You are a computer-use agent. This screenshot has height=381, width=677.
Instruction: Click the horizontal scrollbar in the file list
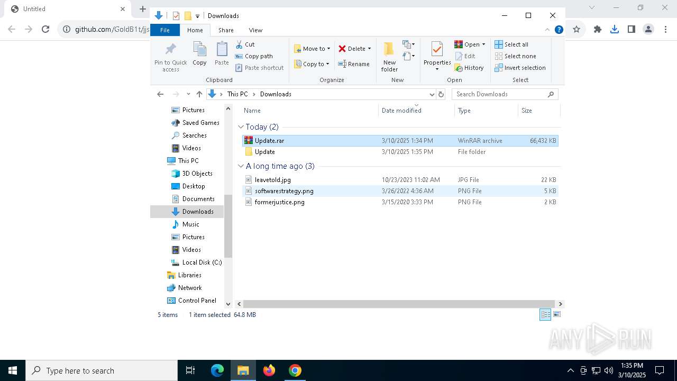click(x=399, y=304)
